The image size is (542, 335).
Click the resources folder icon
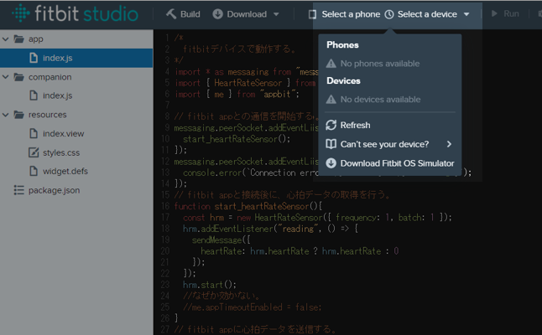point(18,114)
